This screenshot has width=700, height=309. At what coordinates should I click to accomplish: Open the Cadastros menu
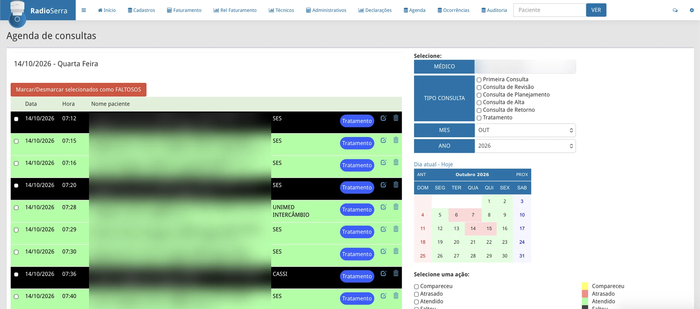141,10
